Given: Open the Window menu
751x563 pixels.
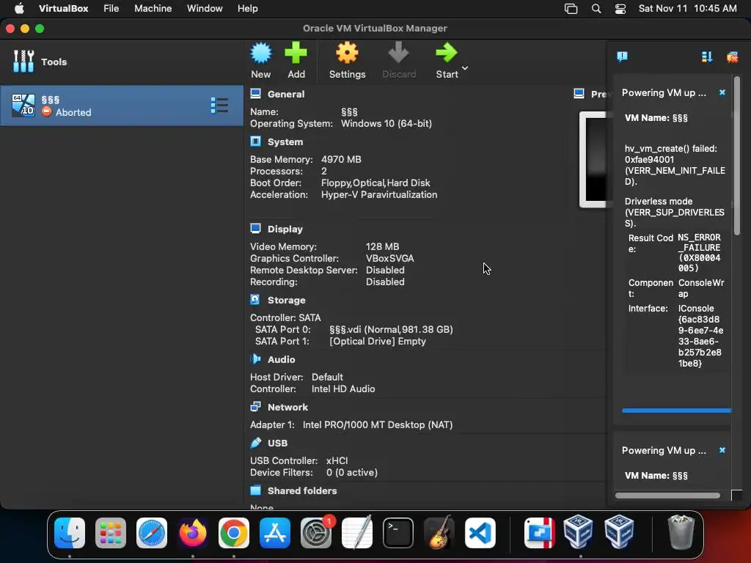Looking at the screenshot, I should pos(205,8).
